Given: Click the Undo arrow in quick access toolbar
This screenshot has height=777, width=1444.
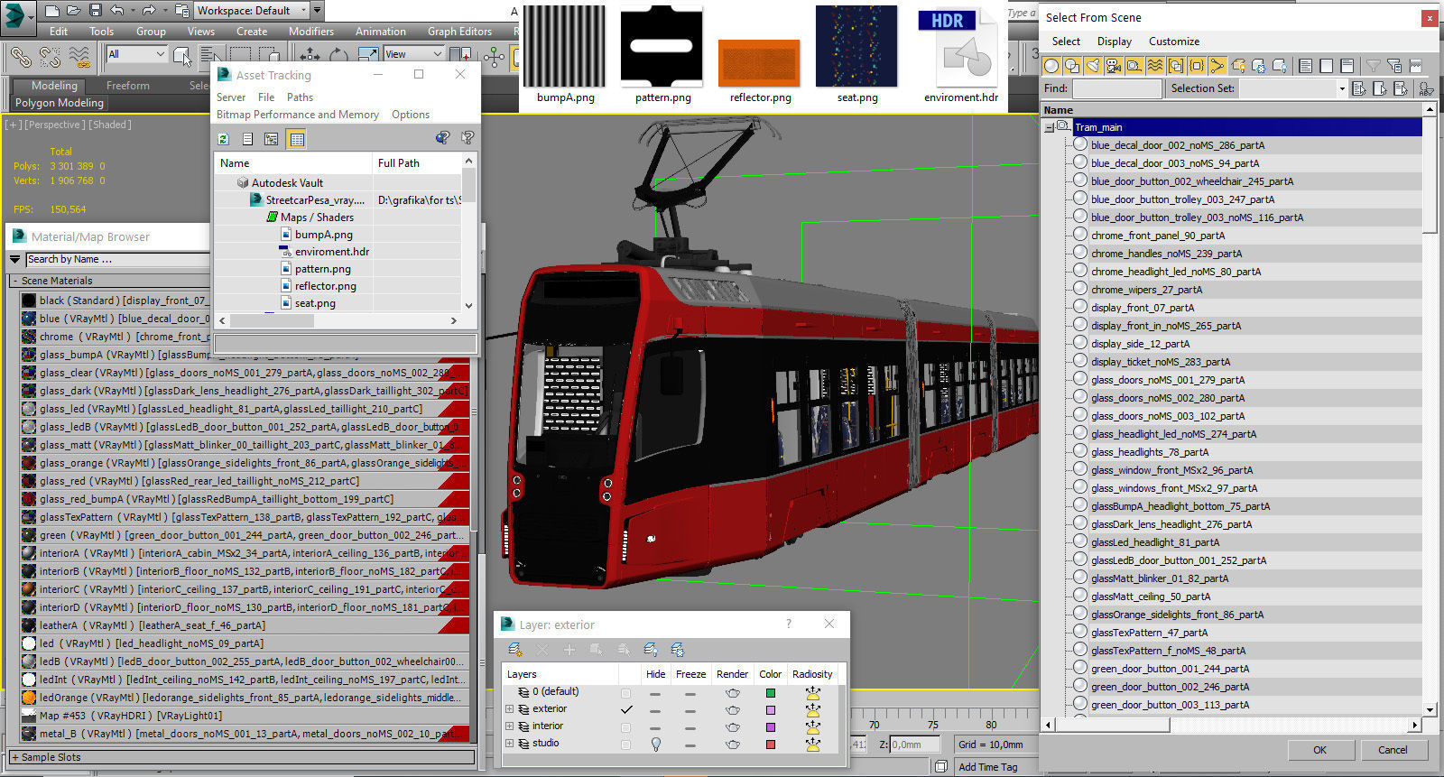Looking at the screenshot, I should [117, 11].
